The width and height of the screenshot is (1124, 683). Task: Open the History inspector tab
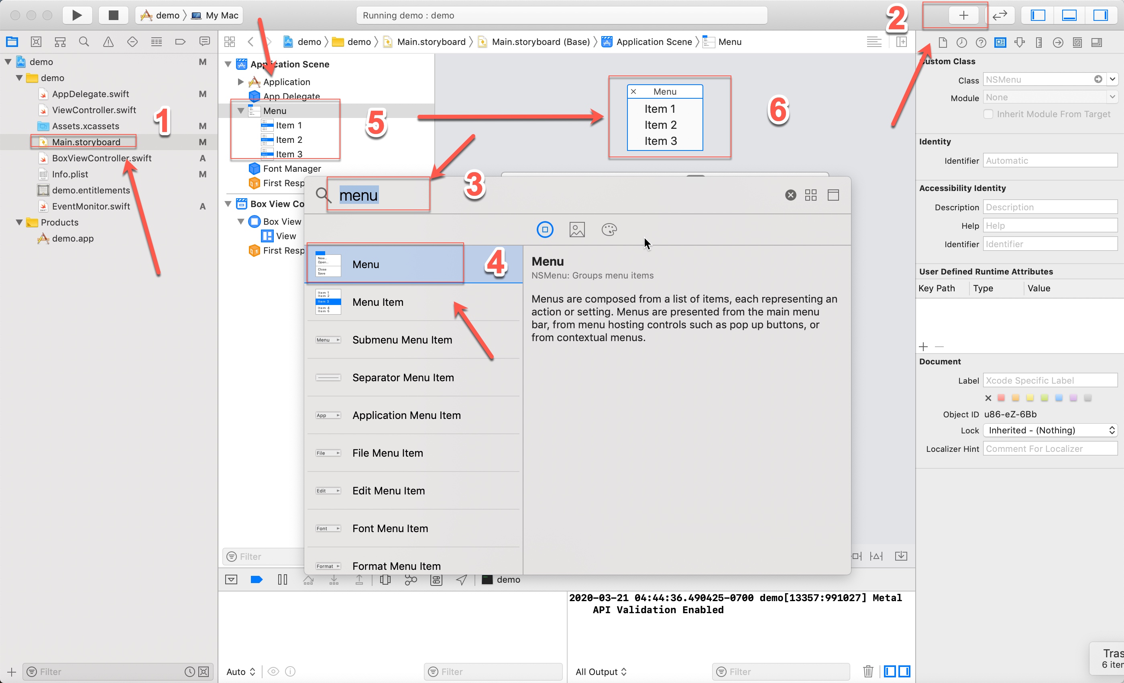961,43
